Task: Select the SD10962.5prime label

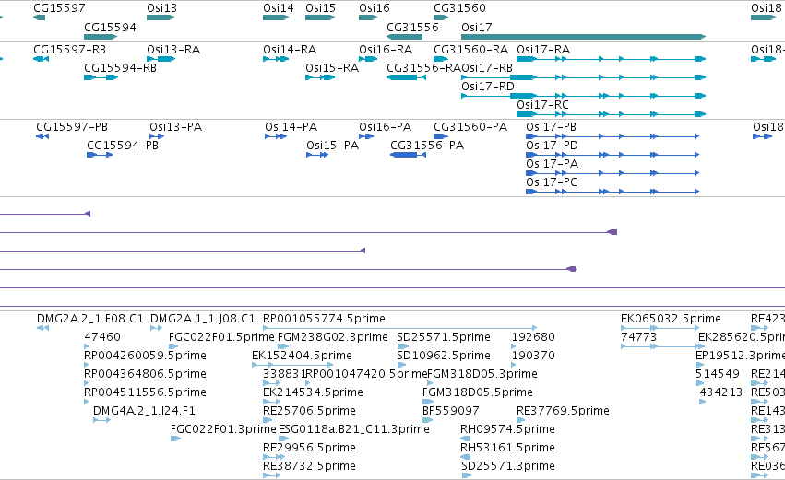Action: (444, 356)
